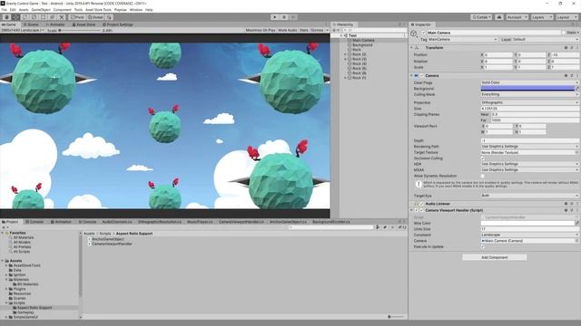Open the Gizmos dropdown
Screen dimensions: 581x326
pyautogui.click(x=319, y=30)
